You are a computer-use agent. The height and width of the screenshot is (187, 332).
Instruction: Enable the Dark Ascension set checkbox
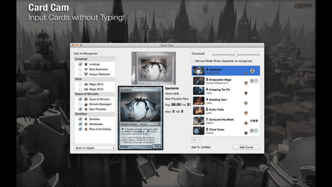80,69
